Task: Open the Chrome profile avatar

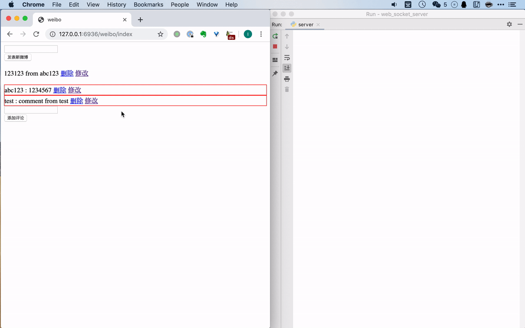Action: coord(248,34)
